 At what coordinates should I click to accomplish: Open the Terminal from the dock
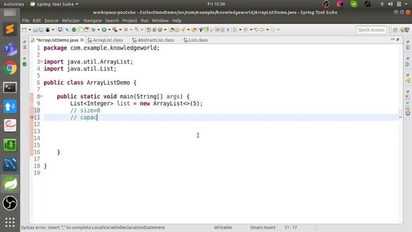(10, 88)
